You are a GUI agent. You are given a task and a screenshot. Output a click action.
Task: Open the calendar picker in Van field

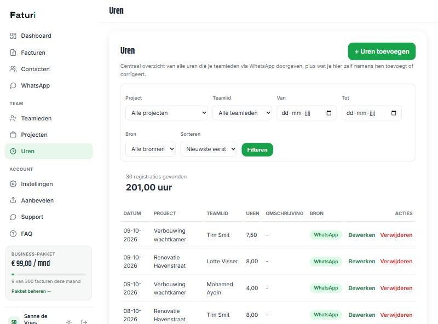pos(329,113)
